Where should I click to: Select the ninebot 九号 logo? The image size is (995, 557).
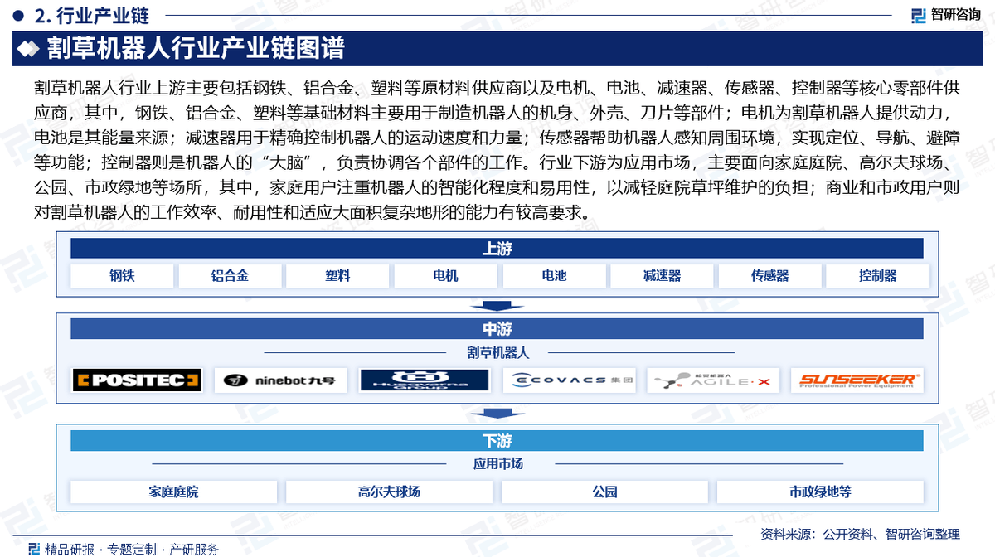coord(281,380)
